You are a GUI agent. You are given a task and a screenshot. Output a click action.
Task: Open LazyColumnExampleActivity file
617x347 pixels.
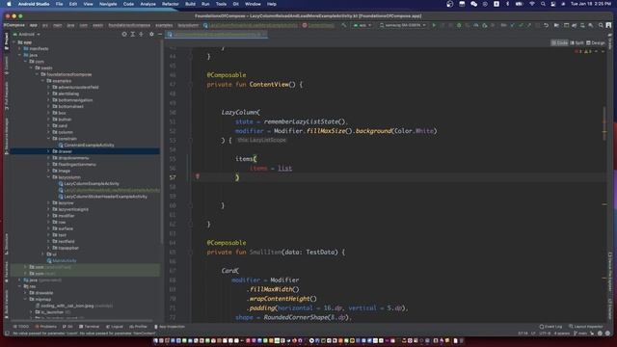(x=92, y=184)
